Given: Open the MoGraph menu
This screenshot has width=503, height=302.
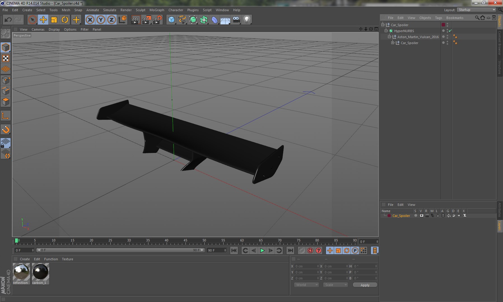Looking at the screenshot, I should coord(157,10).
